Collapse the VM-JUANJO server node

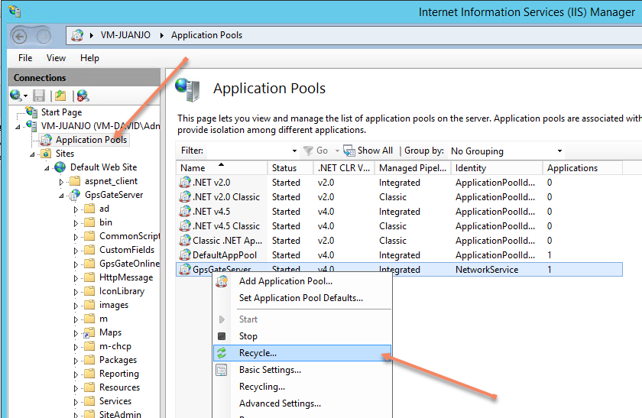pyautogui.click(x=18, y=127)
